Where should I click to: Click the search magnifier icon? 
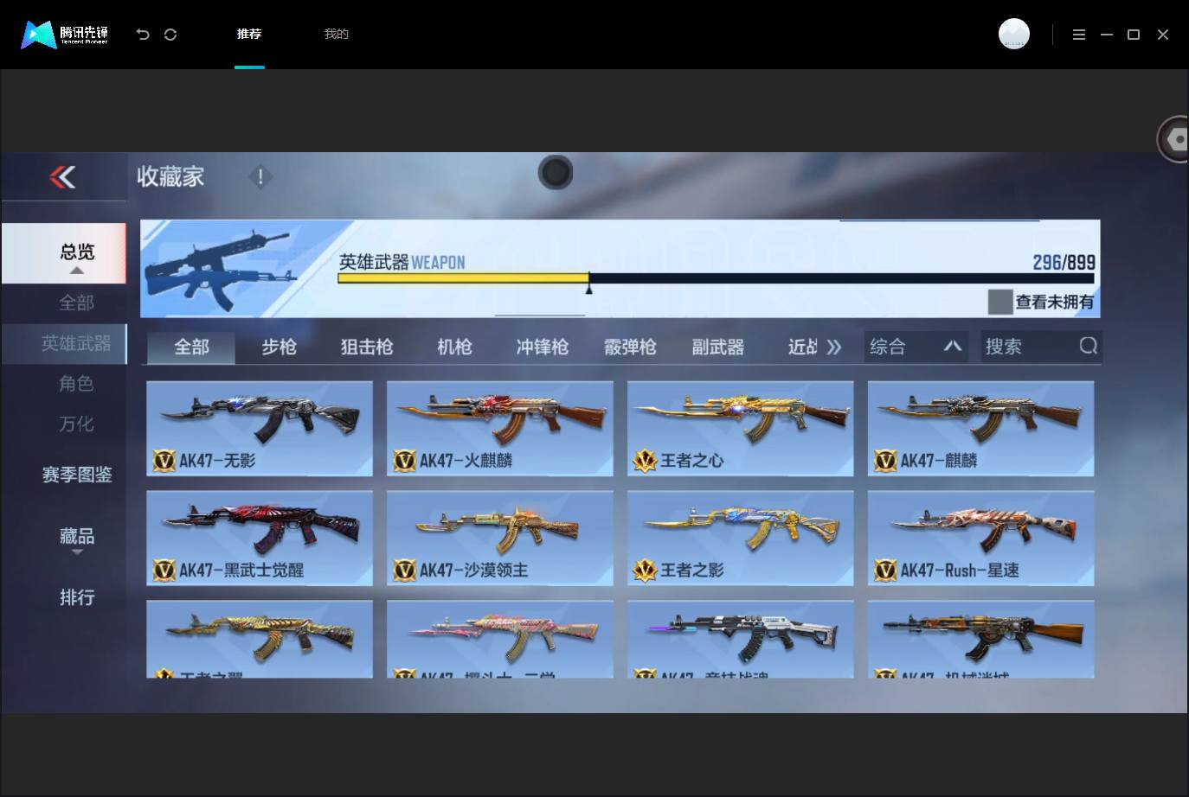click(1088, 346)
